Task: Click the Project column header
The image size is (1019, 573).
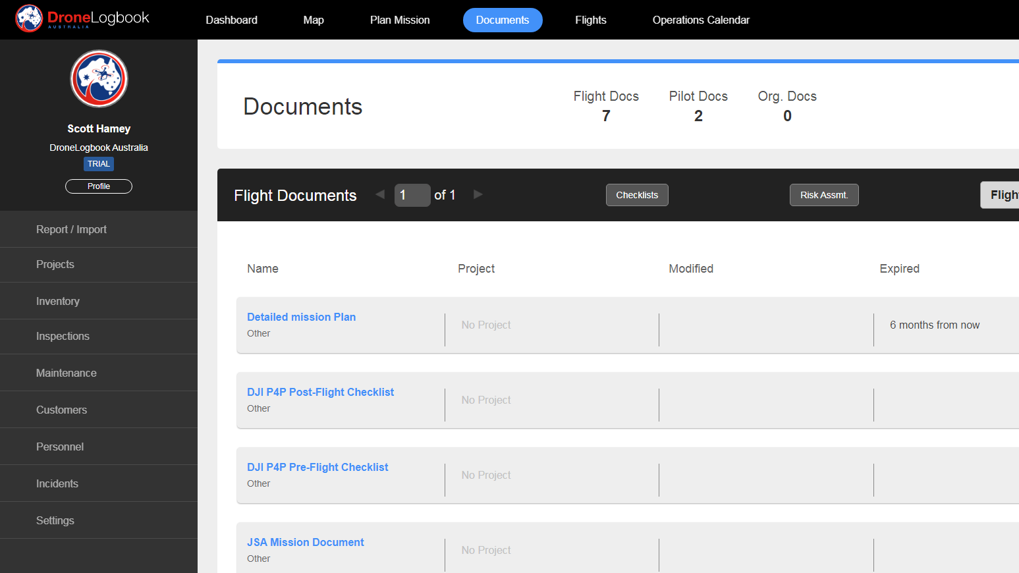Action: point(476,269)
